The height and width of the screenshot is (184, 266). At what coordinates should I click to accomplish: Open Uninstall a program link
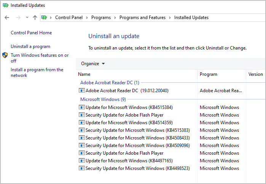point(30,46)
